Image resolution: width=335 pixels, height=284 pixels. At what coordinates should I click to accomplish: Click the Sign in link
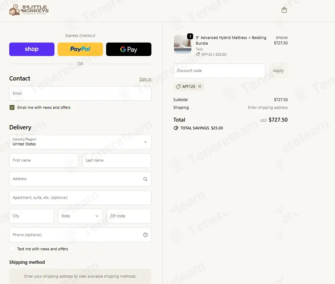tap(145, 79)
